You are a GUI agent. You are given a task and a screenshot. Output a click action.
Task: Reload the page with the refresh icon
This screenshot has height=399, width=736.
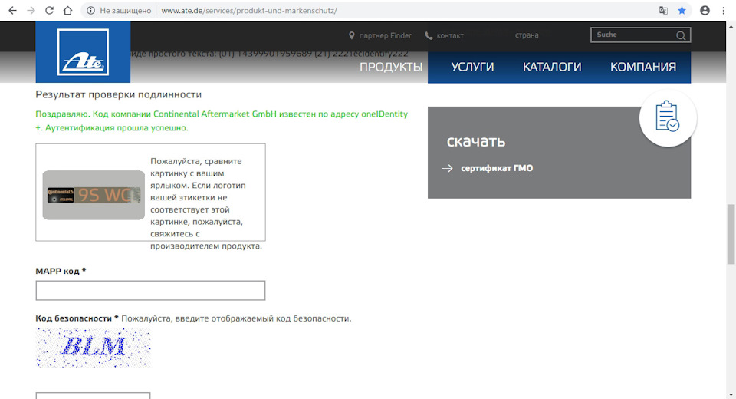click(49, 10)
